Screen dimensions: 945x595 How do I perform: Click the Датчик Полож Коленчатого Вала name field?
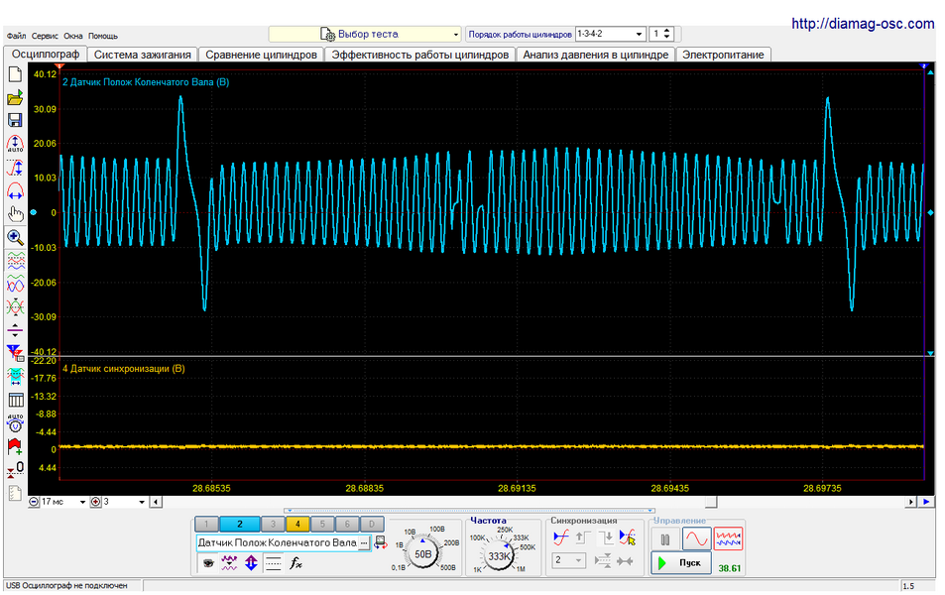(278, 543)
